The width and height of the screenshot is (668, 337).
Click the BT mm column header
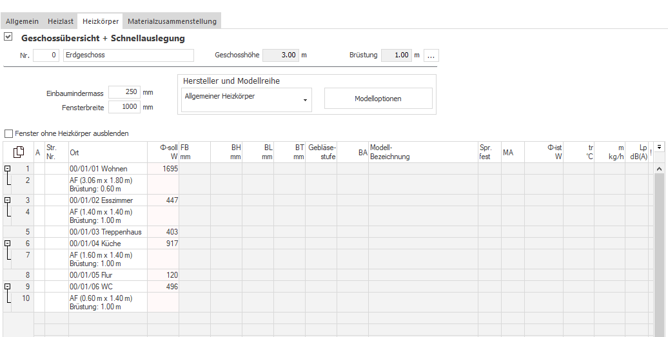coord(290,152)
